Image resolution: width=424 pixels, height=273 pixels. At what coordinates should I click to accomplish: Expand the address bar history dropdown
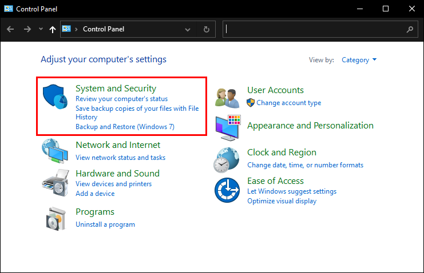[x=188, y=29]
